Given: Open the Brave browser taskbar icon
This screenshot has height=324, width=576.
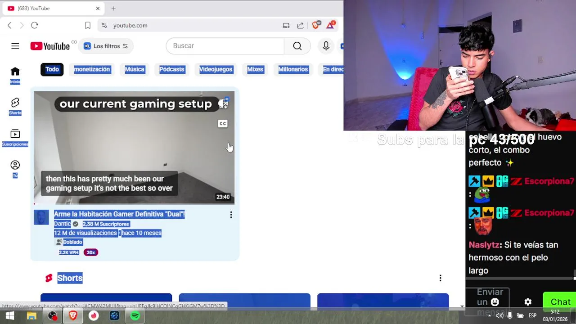Looking at the screenshot, I should pos(73,316).
